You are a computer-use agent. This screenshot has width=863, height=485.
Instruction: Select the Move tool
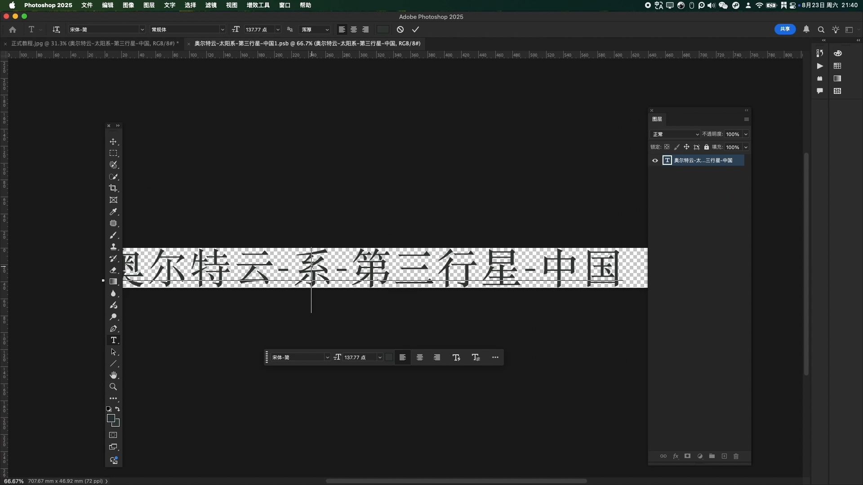[x=113, y=142]
